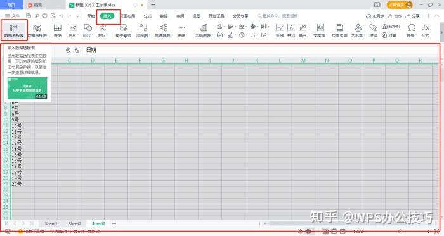
Task: Switch to the Review (审阅) ribbon tab
Action: 180,16
